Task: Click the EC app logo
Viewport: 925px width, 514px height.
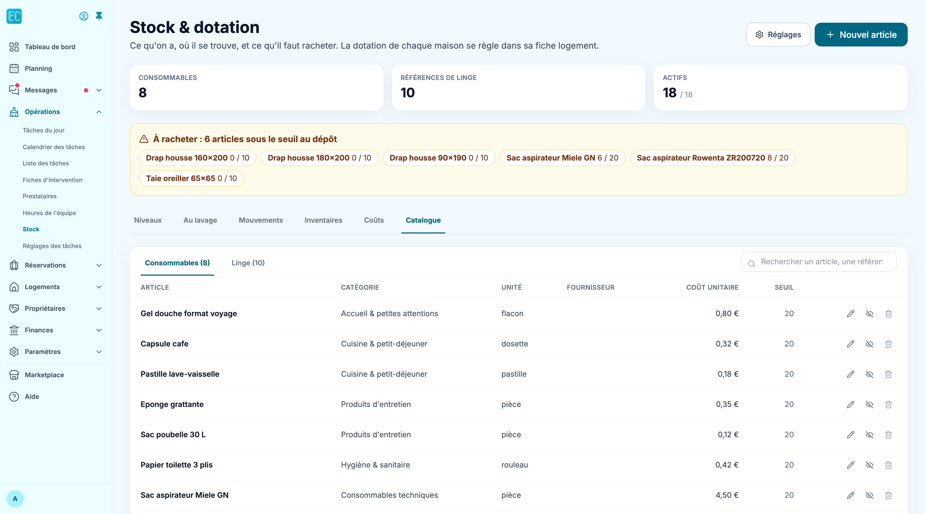Action: 14,16
